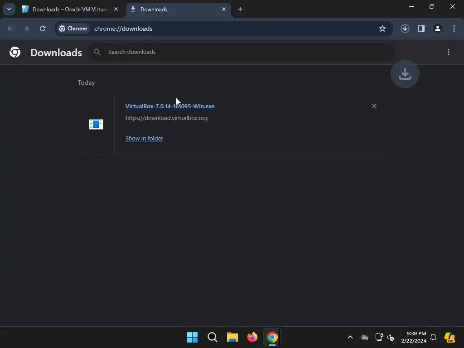Click the Today date heading

click(87, 82)
